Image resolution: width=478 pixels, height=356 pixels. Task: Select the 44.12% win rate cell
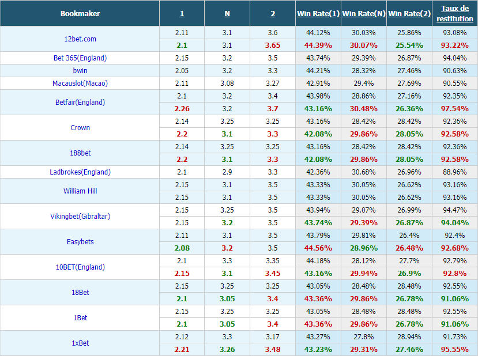(x=318, y=33)
